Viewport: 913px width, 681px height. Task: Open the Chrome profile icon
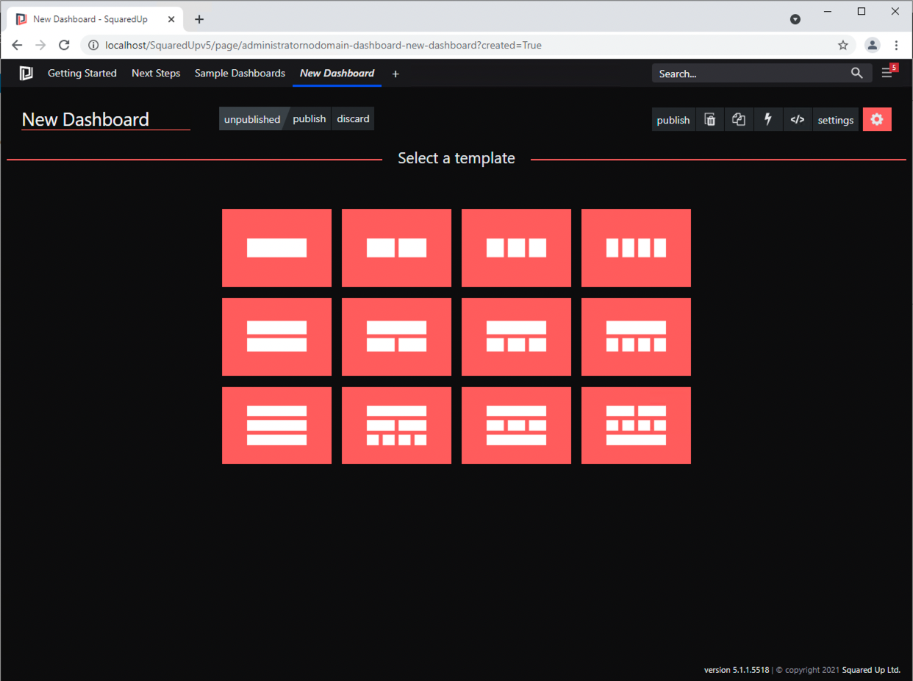pyautogui.click(x=873, y=45)
